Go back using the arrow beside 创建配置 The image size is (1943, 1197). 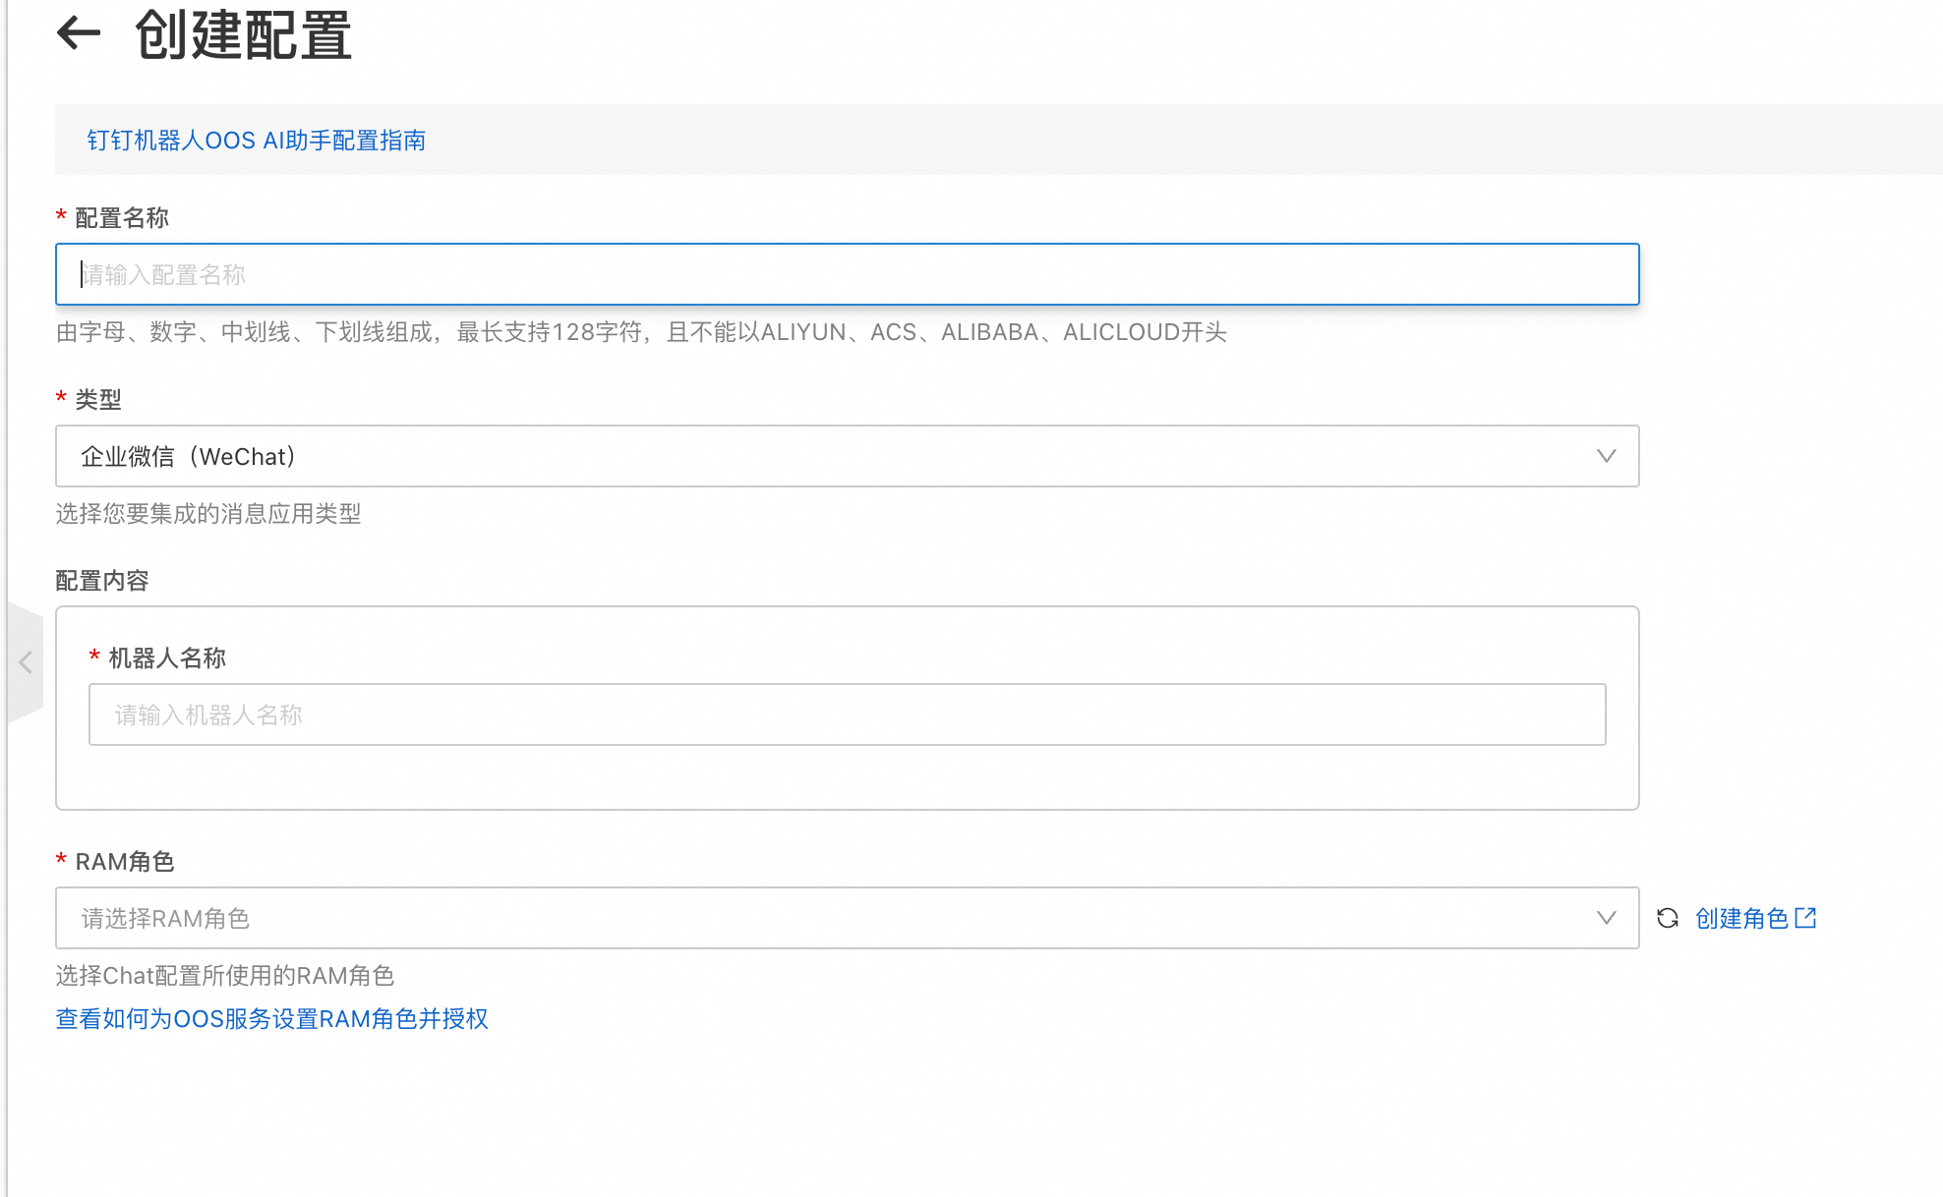(x=79, y=33)
